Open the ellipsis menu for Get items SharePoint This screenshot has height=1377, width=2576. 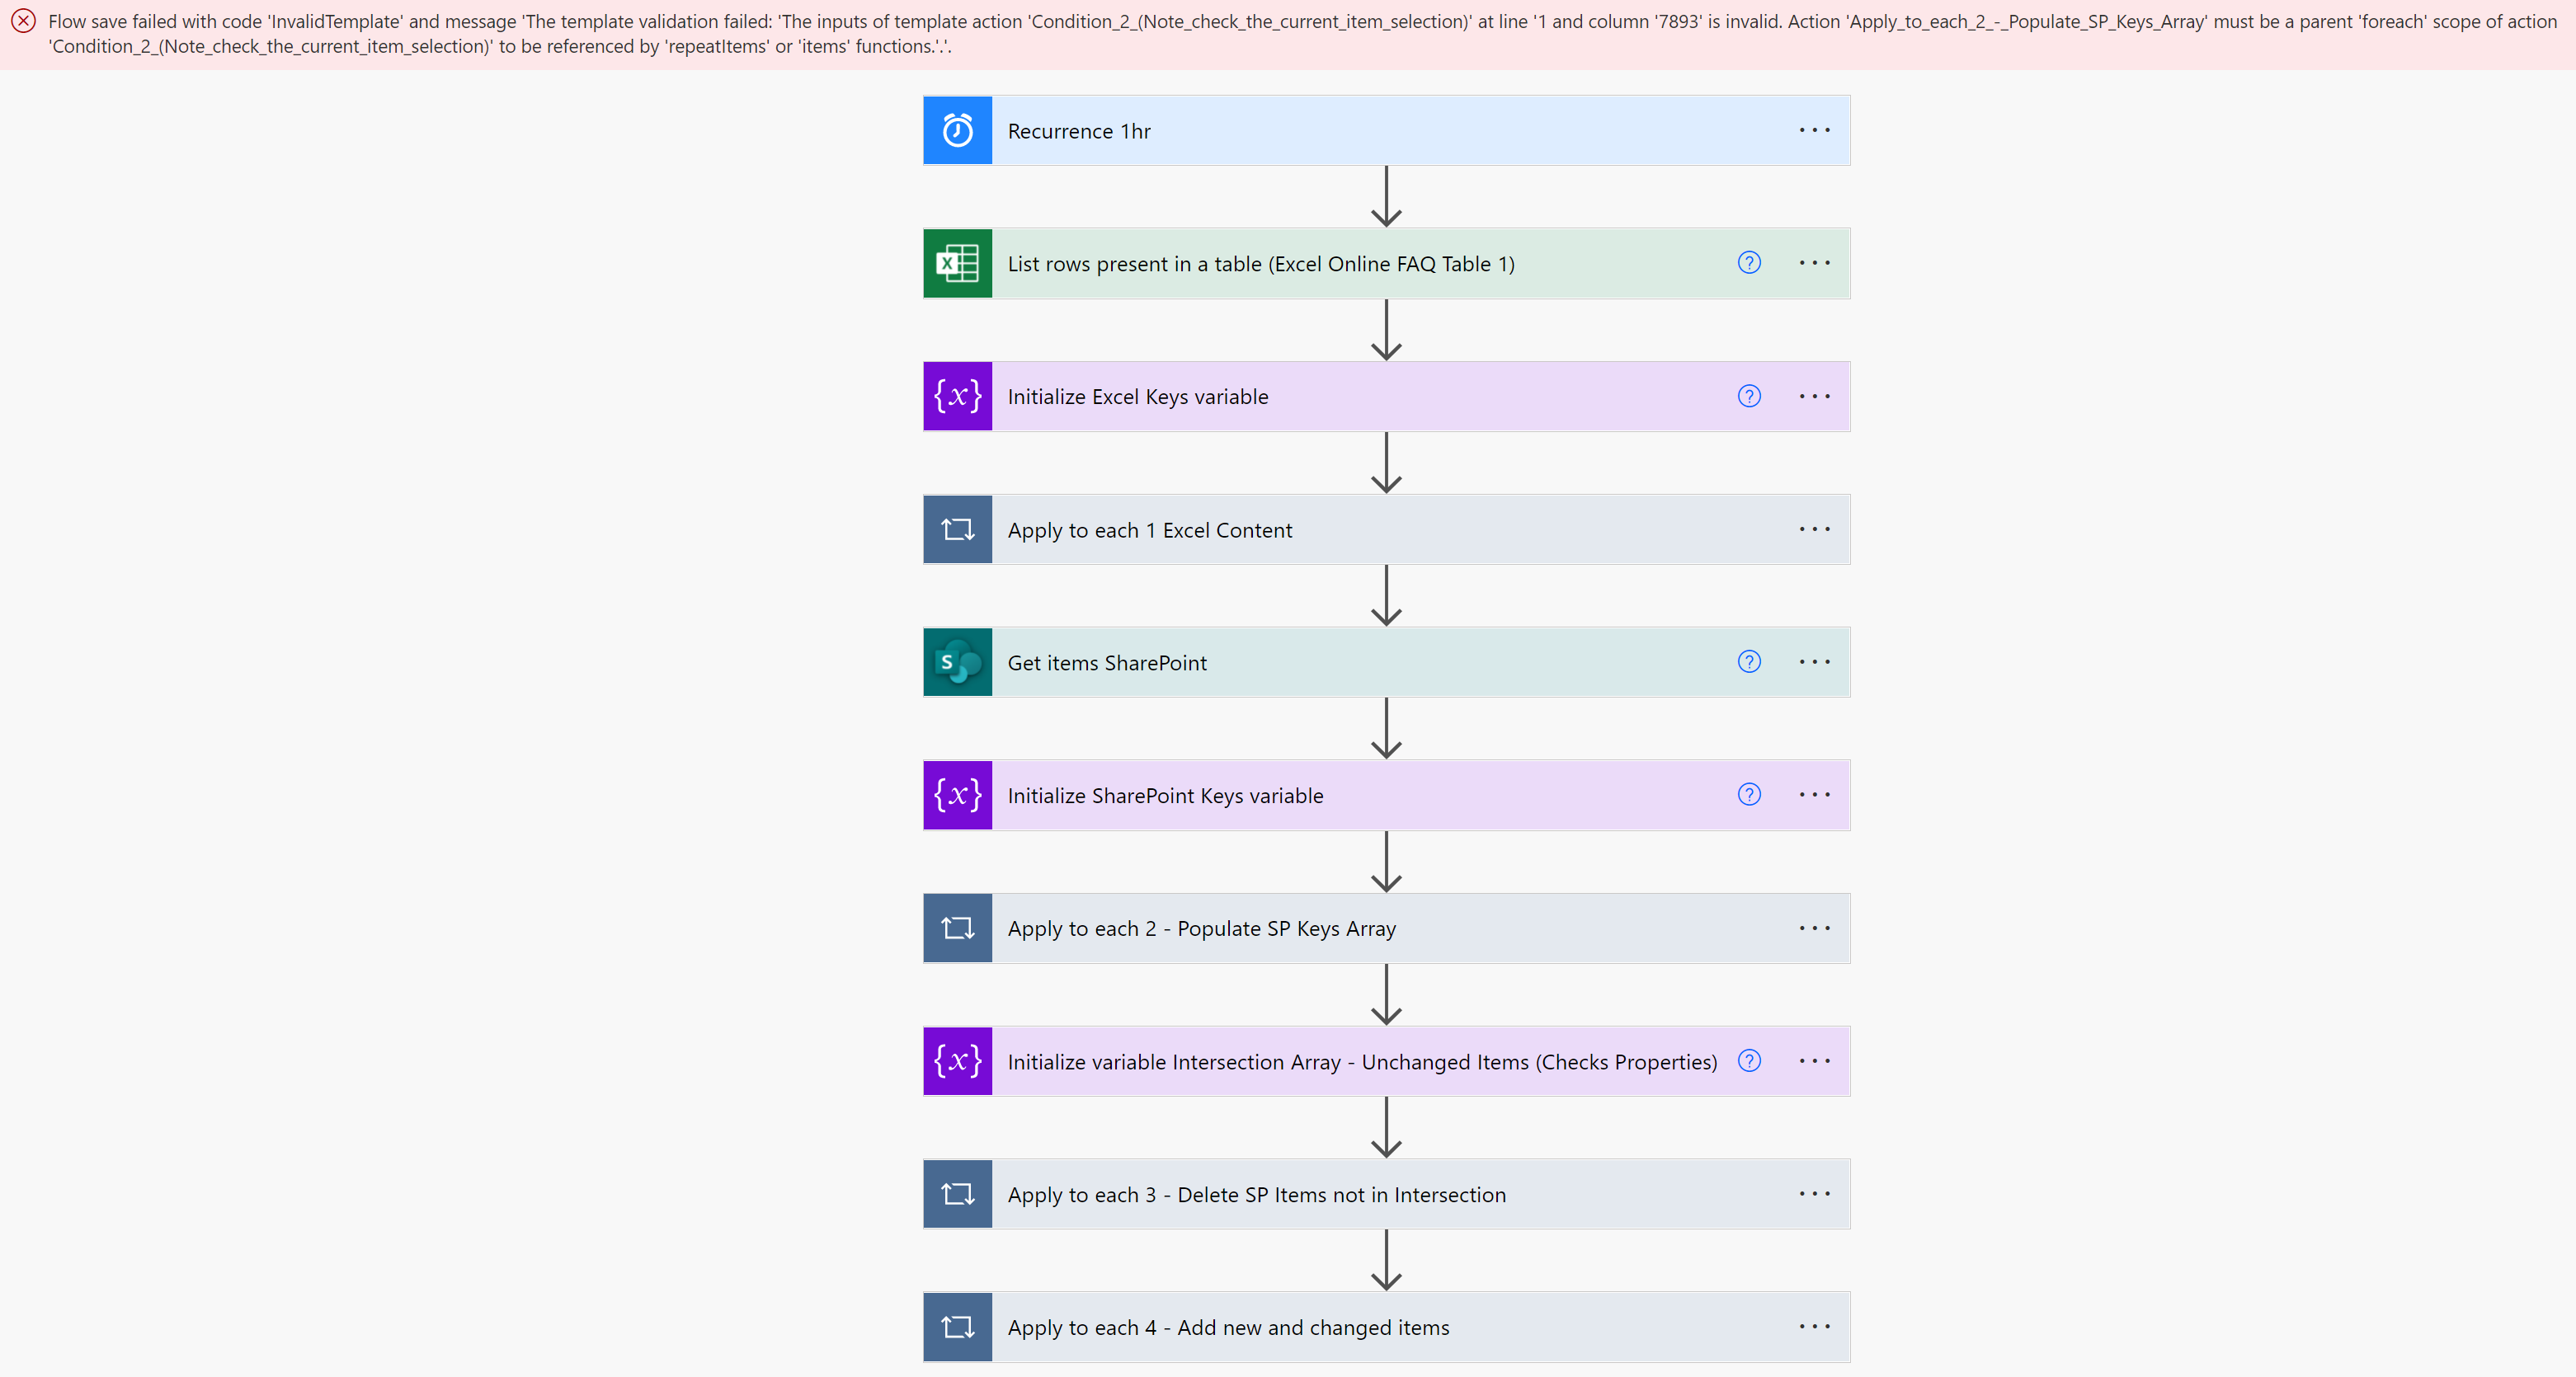tap(1814, 662)
